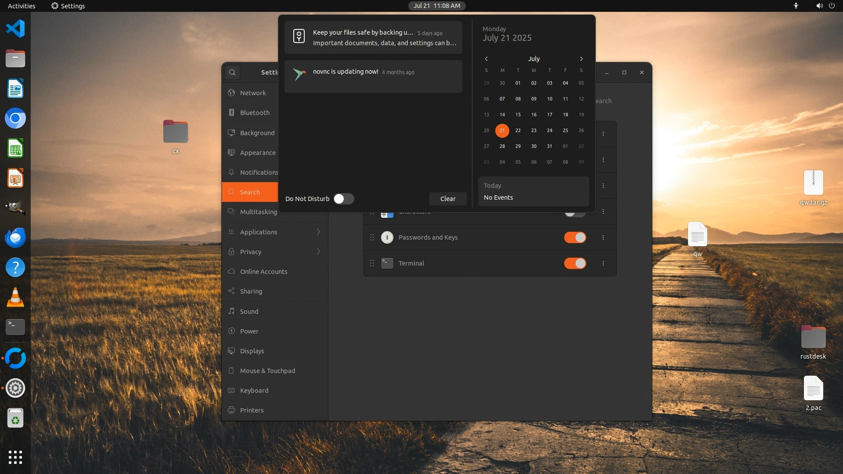This screenshot has height=474, width=843.
Task: Clear all notifications
Action: click(448, 199)
